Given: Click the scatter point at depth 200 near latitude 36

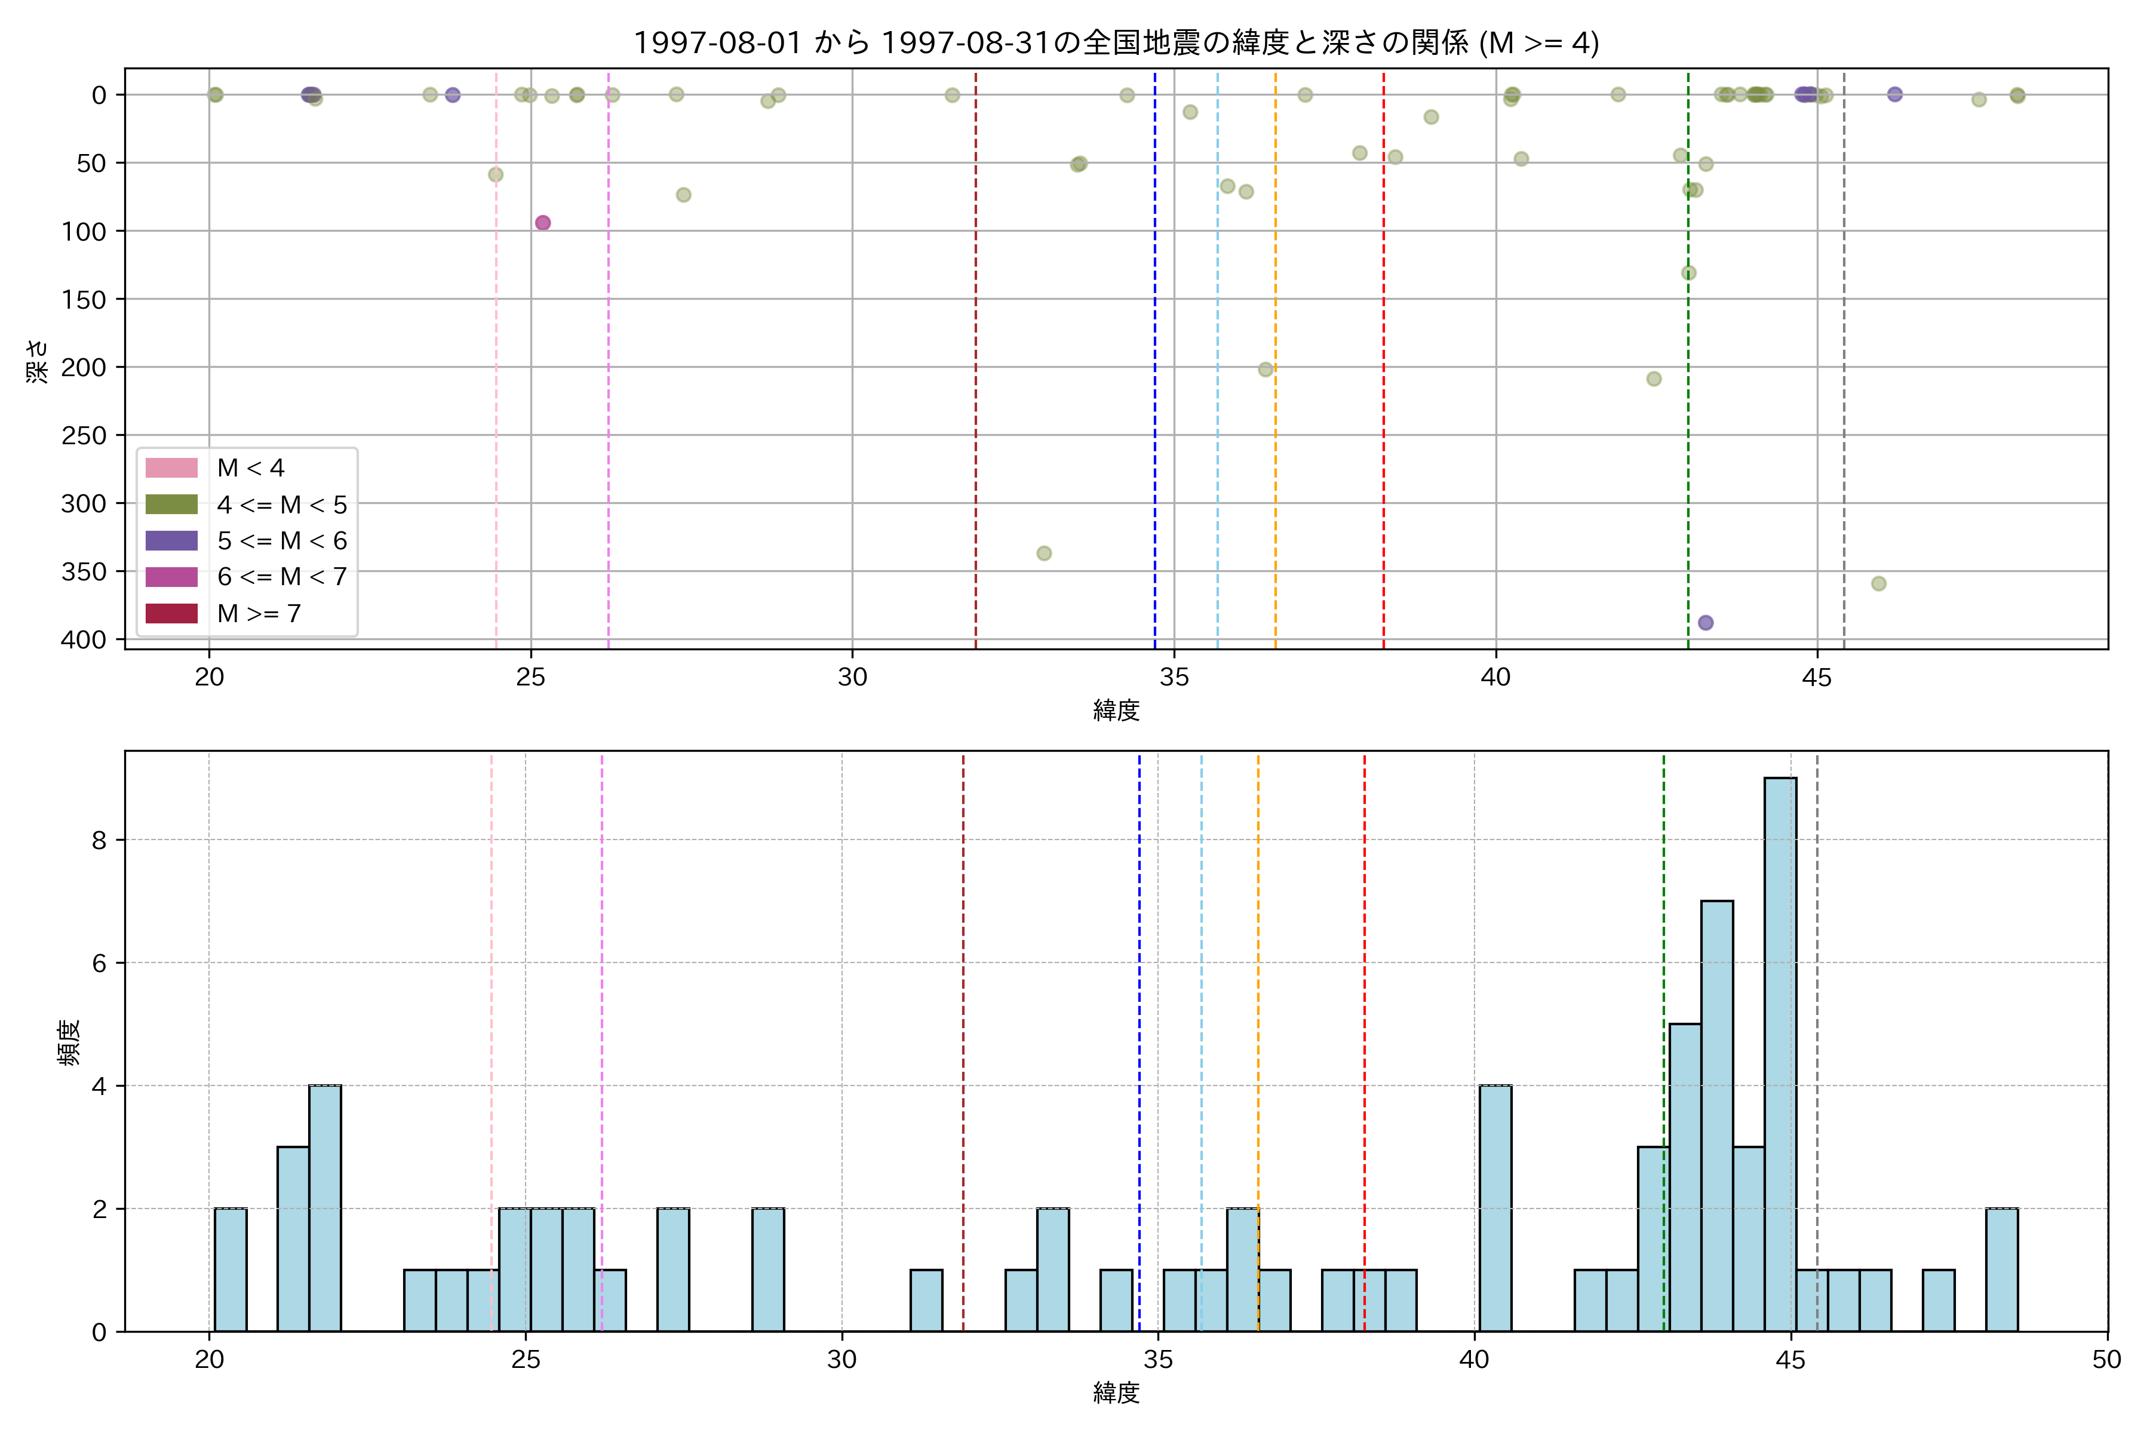Looking at the screenshot, I should 1266,370.
